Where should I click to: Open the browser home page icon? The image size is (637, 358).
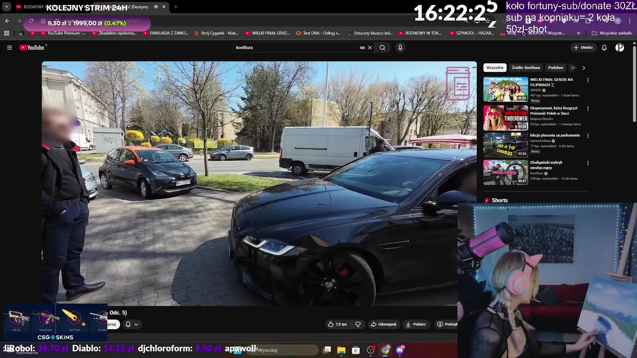[x=43, y=21]
